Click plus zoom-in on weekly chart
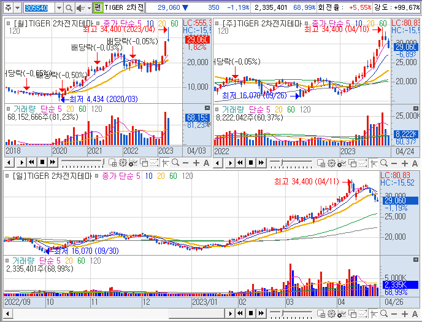Viewport: 422px width, 322px height. (405, 163)
